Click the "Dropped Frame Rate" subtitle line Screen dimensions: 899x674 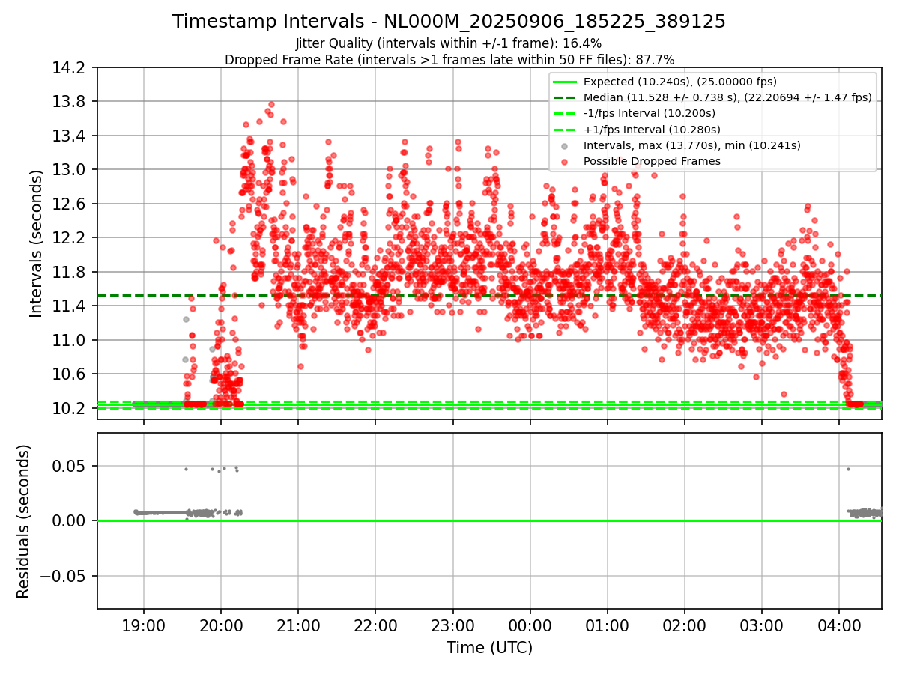(x=449, y=60)
